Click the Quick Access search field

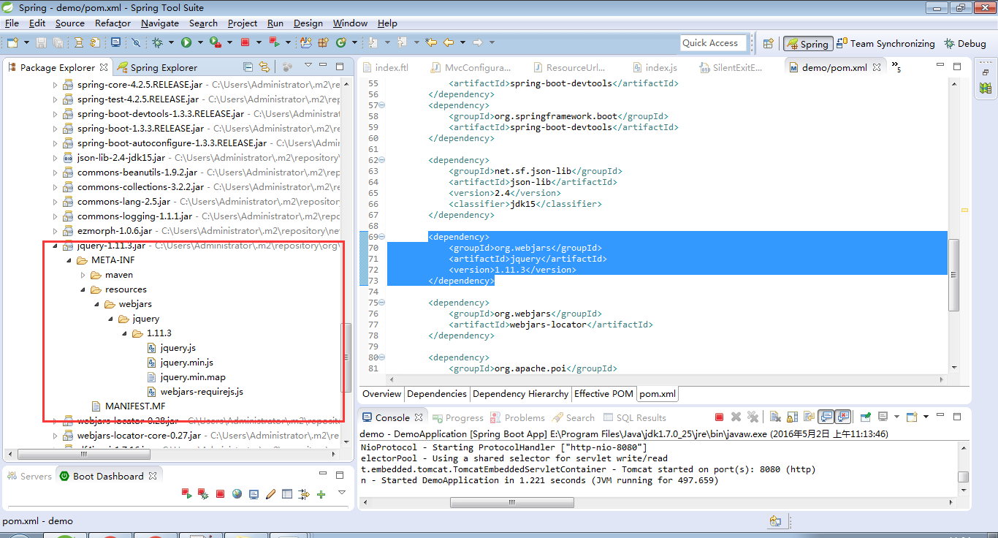tap(713, 43)
